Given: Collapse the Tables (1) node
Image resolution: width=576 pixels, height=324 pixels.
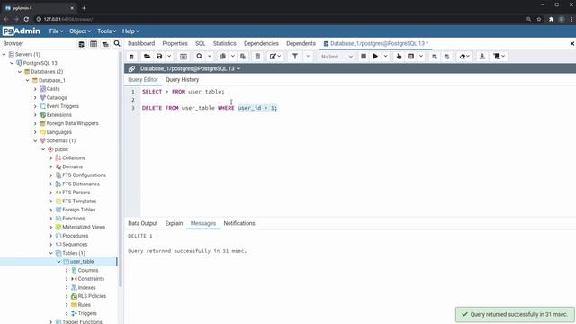Looking at the screenshot, I should pos(51,253).
